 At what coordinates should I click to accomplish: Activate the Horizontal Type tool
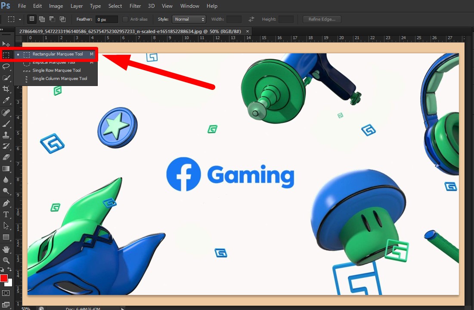[6, 214]
